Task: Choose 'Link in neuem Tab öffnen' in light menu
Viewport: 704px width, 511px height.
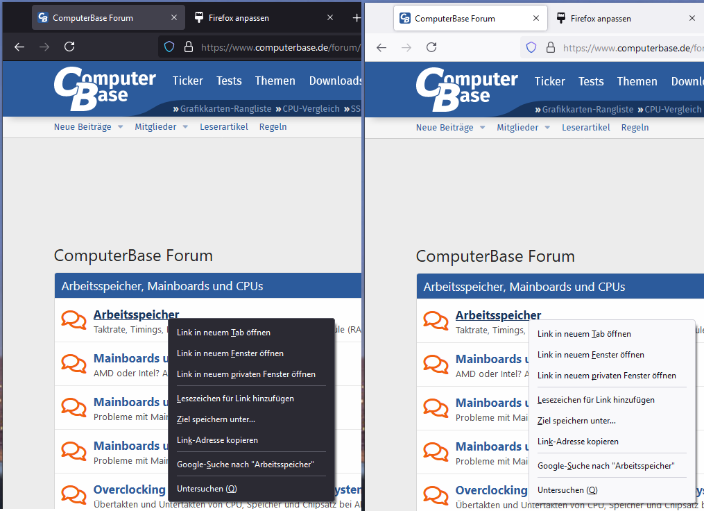Action: point(612,334)
